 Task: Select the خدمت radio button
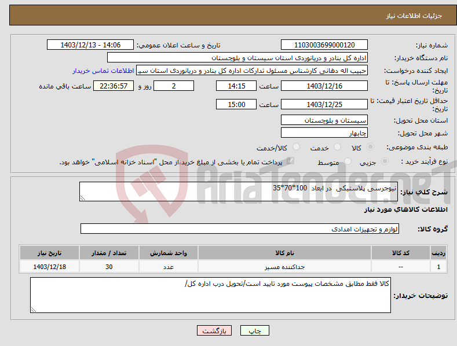(337, 147)
